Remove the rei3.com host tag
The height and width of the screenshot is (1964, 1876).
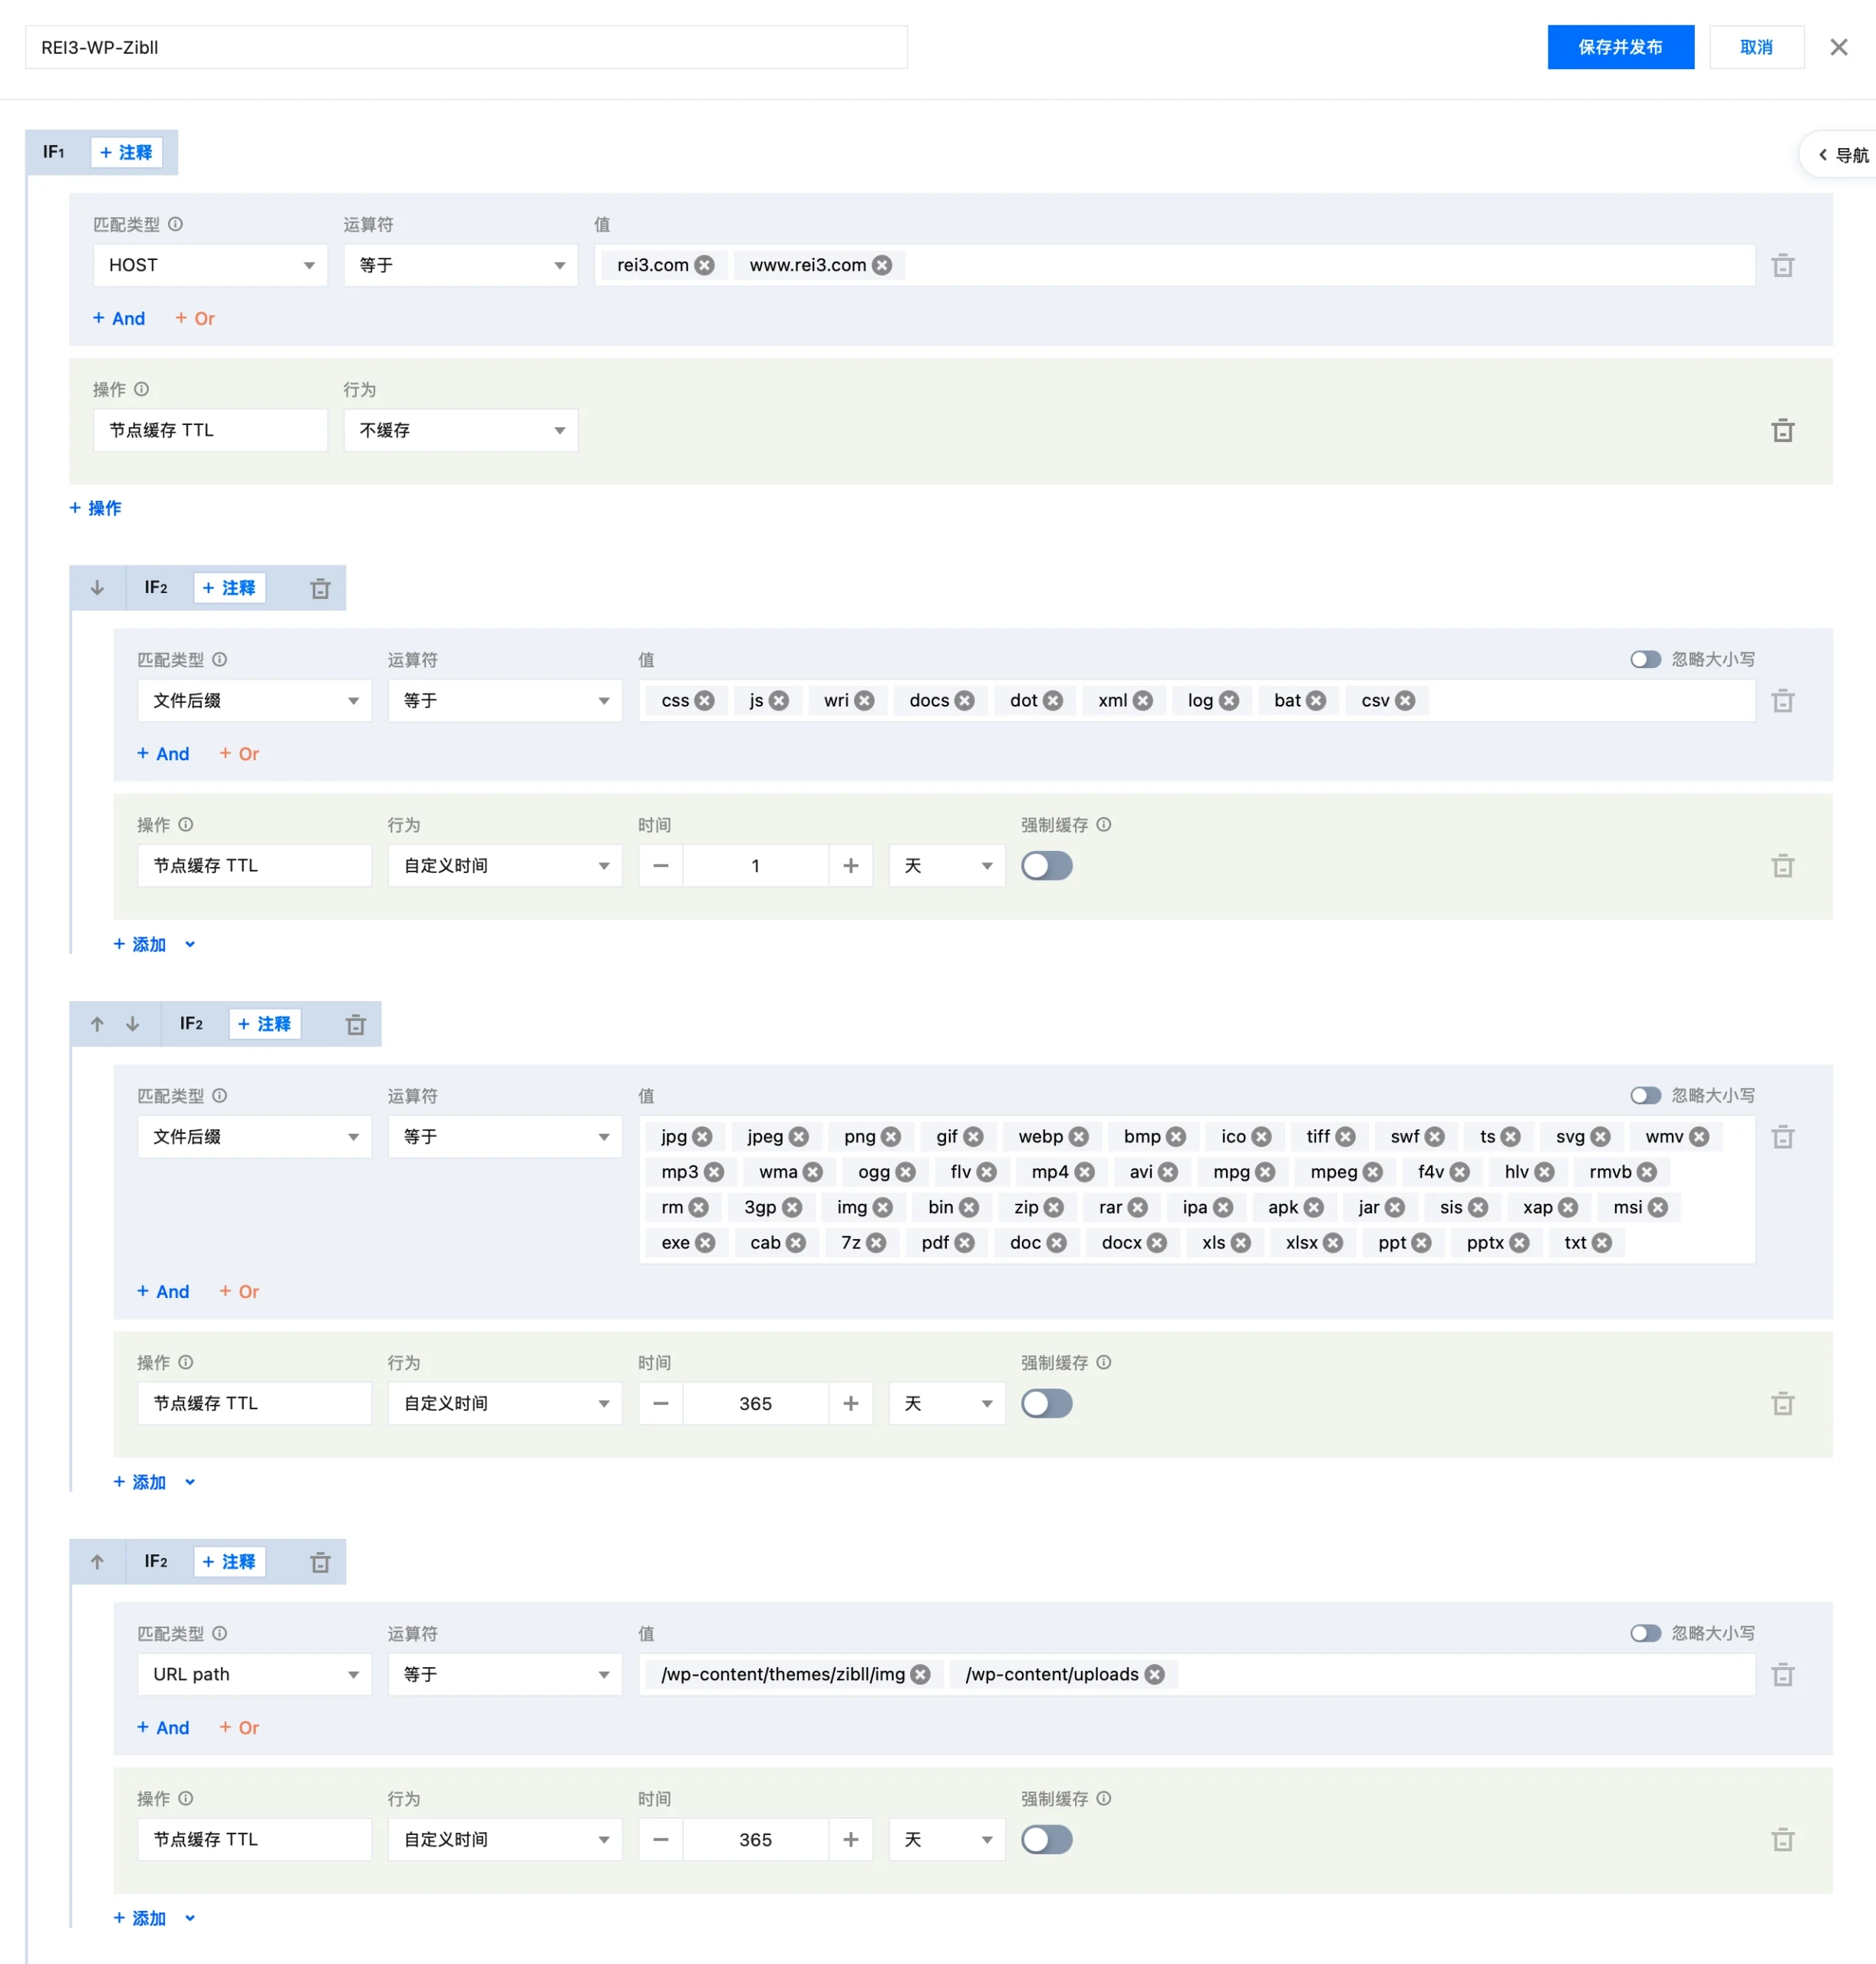pyautogui.click(x=705, y=265)
